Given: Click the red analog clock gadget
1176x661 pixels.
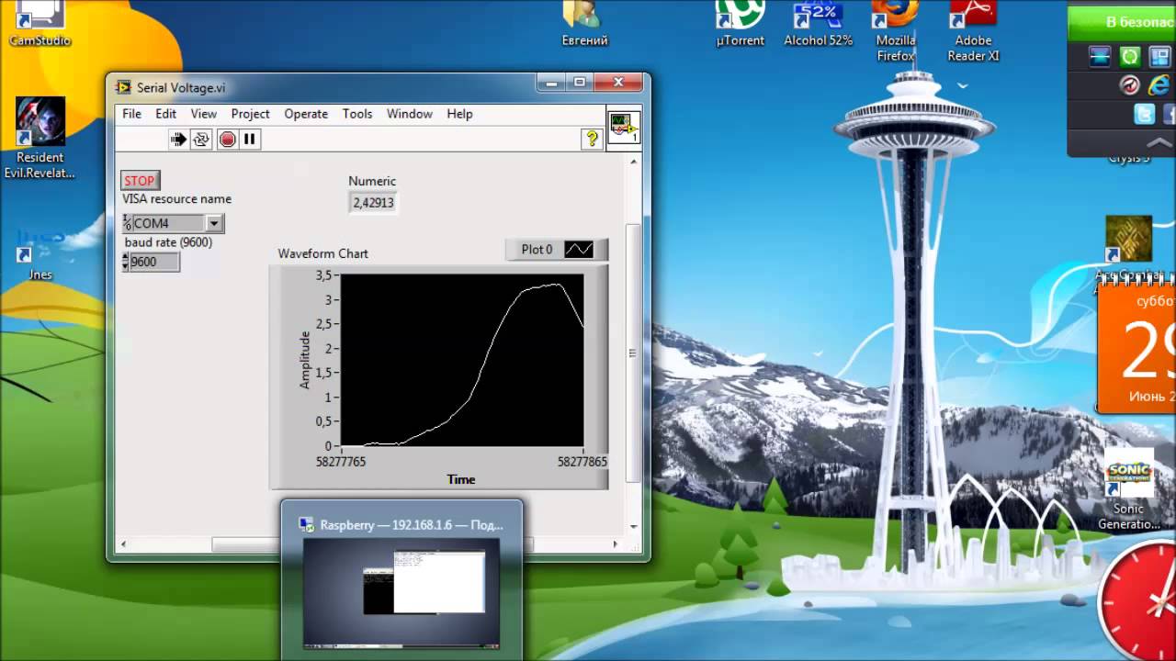Looking at the screenshot, I should (1137, 600).
